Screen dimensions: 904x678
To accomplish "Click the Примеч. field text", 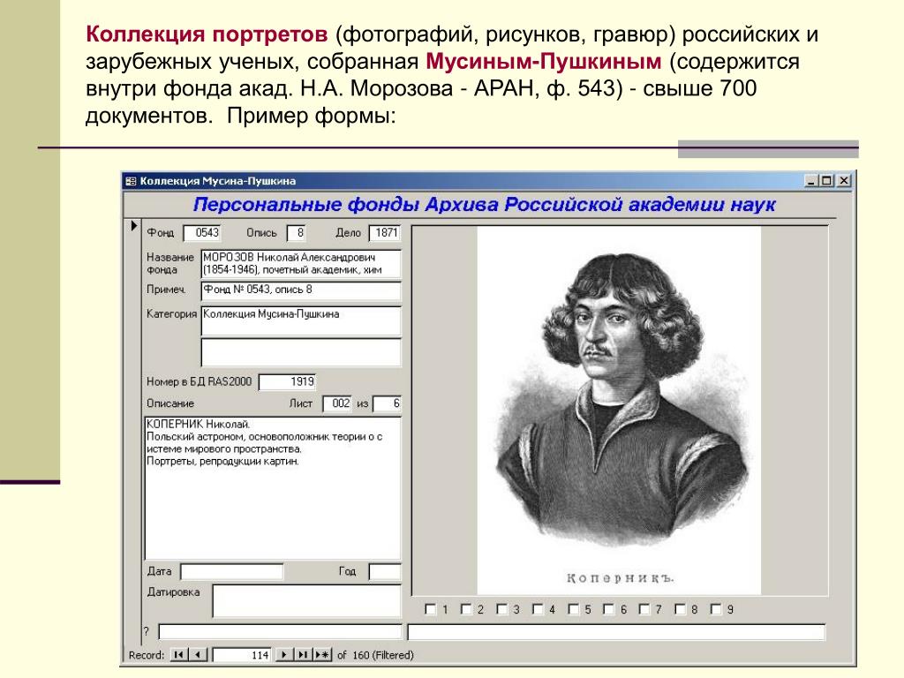I will click(x=300, y=290).
